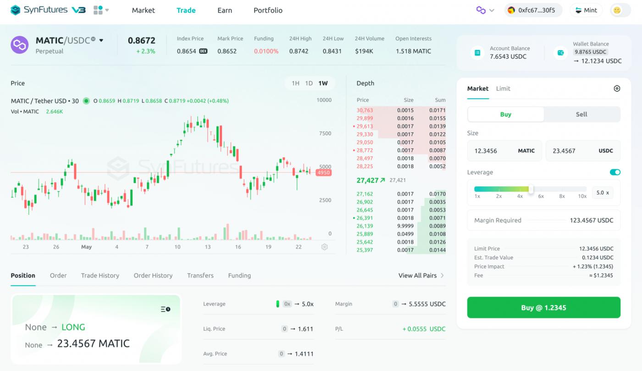Open the Portfolio menu
Image resolution: width=642 pixels, height=371 pixels.
(268, 10)
